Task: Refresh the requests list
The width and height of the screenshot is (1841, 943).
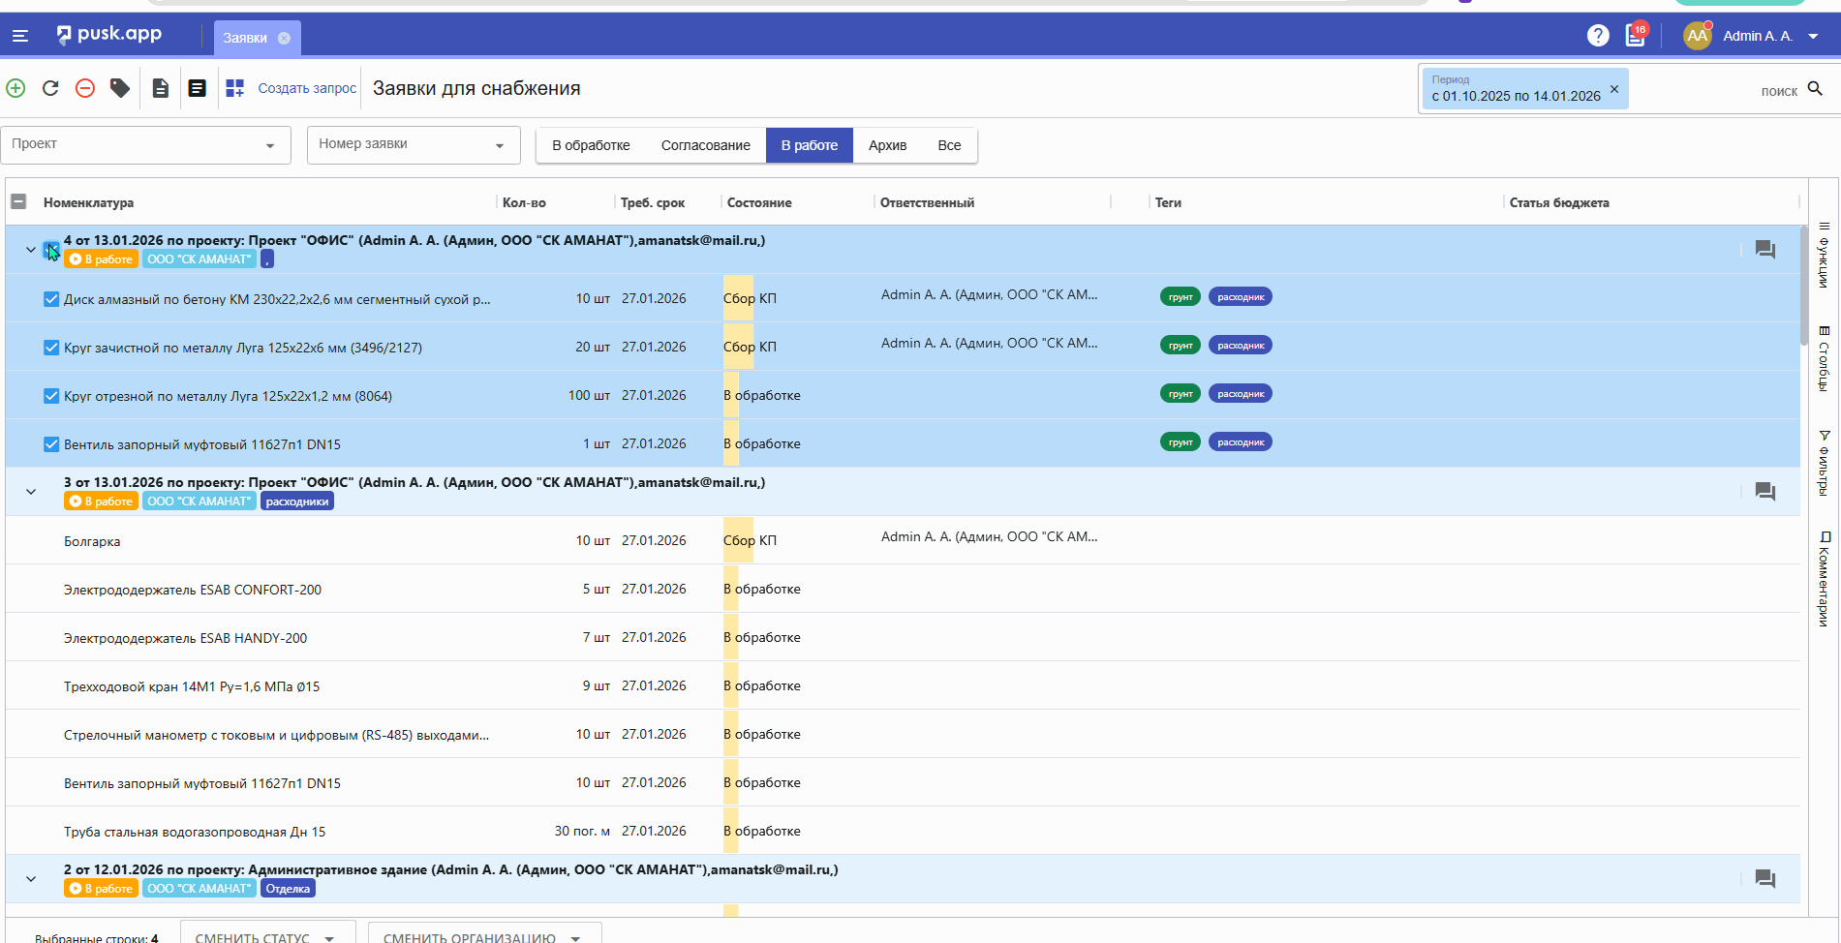Action: (50, 88)
